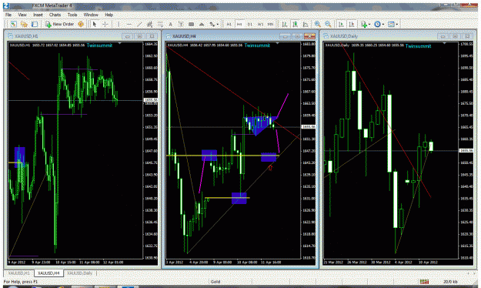Select the Arrows drawing tool
Viewport: 481px width, 288px height.
pos(212,24)
